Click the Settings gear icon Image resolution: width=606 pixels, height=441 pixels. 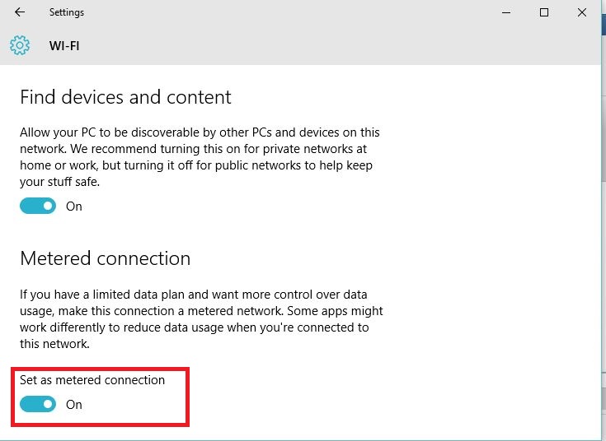tap(20, 45)
